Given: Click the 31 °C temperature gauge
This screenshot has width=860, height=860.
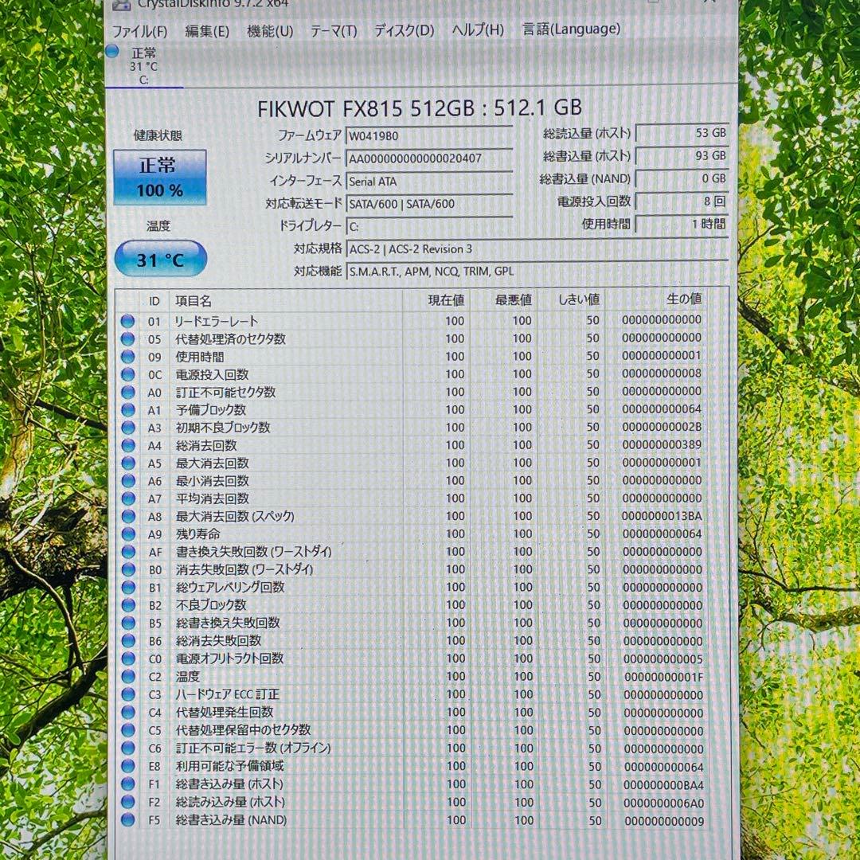Looking at the screenshot, I should 160,258.
